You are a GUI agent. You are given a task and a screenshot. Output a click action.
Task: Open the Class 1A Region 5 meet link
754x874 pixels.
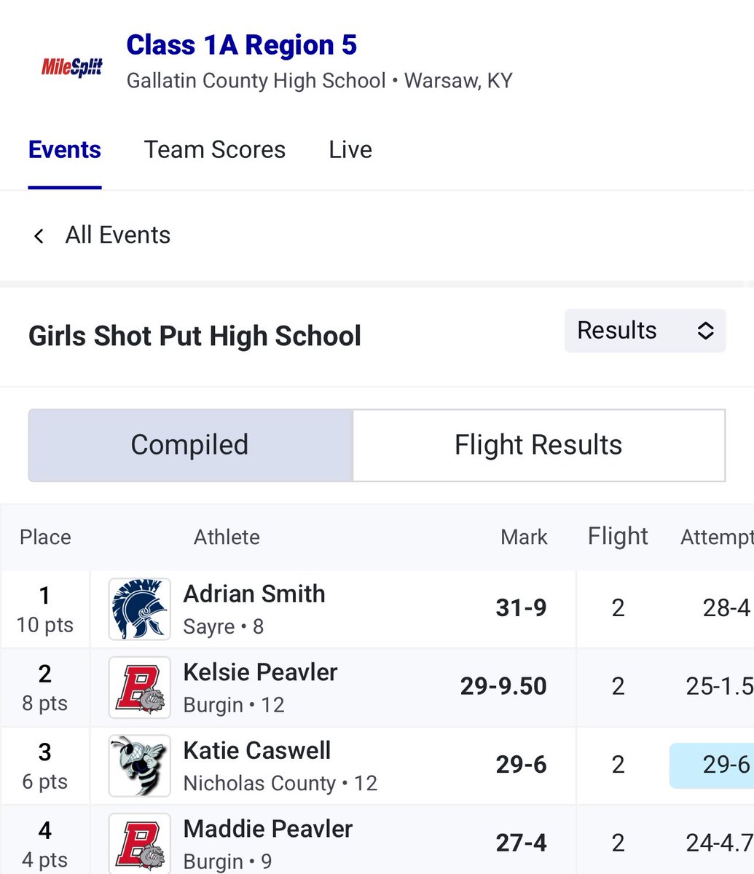coord(242,45)
